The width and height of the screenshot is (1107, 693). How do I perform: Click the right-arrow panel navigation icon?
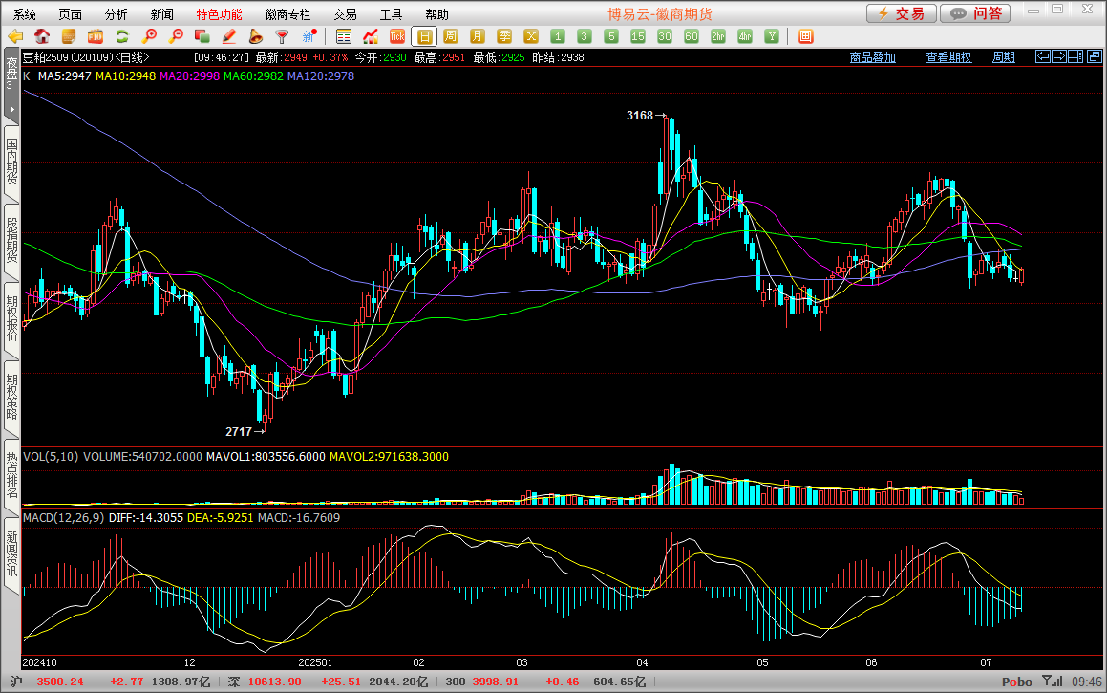tap(1059, 56)
